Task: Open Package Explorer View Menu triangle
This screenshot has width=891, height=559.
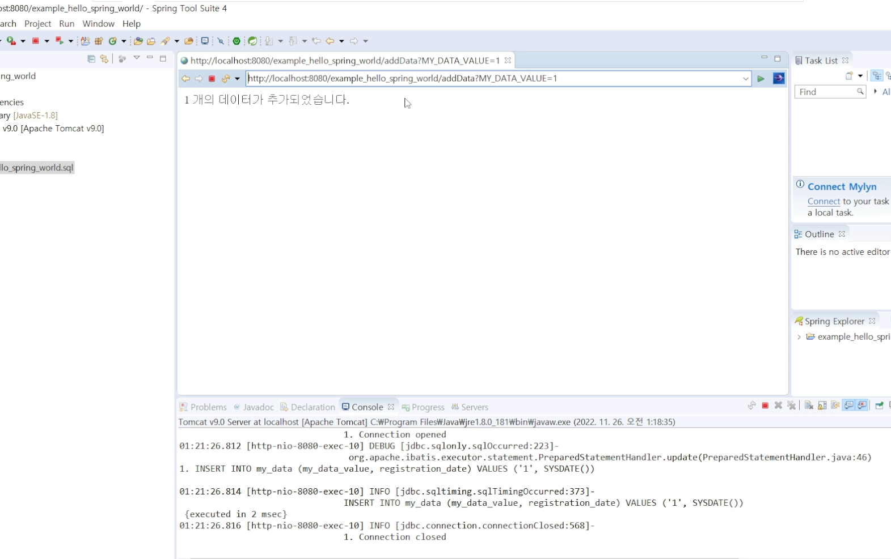Action: [x=137, y=58]
